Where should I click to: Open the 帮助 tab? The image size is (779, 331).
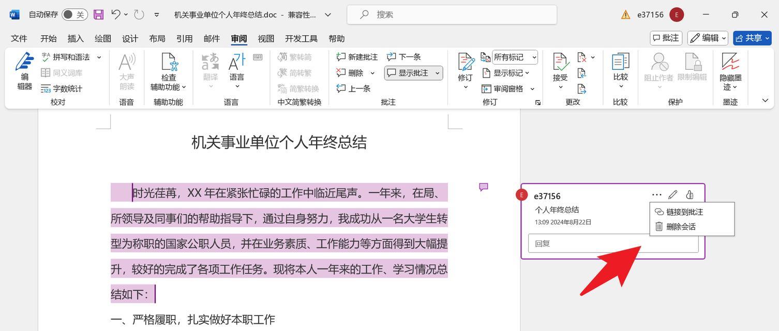(x=336, y=38)
